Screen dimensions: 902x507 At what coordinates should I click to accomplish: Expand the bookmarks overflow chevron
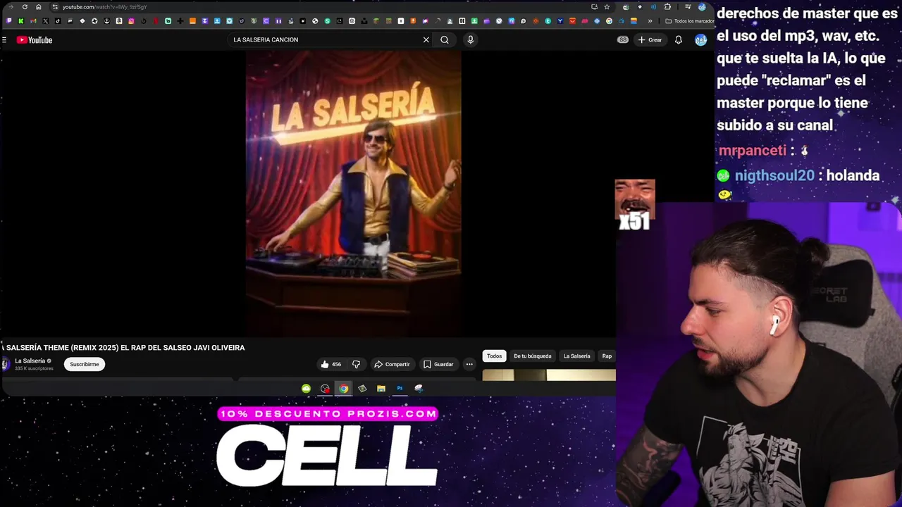tap(650, 21)
